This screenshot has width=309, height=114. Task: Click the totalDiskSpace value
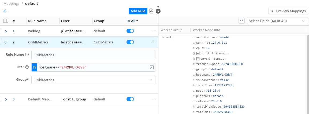click(234, 107)
